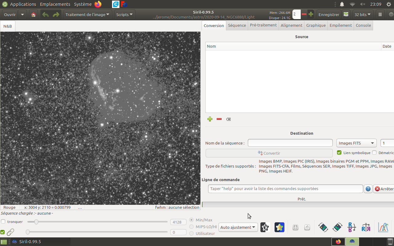Open the Empilement tab
The image size is (394, 246).
[x=341, y=26]
